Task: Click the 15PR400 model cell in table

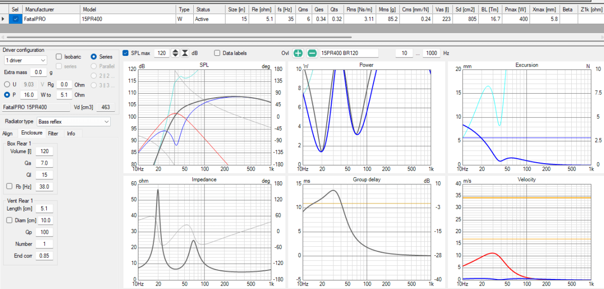Action: coord(128,19)
